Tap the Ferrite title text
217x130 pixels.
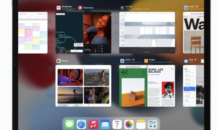coord(128,7)
